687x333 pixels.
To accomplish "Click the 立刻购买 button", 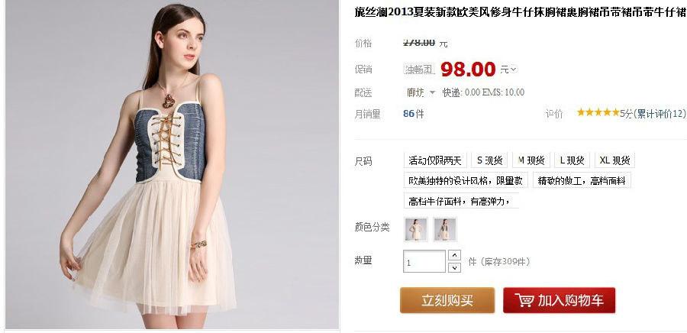I will pos(447,301).
